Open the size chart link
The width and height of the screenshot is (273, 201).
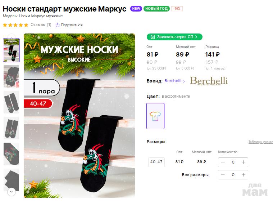click(x=260, y=142)
